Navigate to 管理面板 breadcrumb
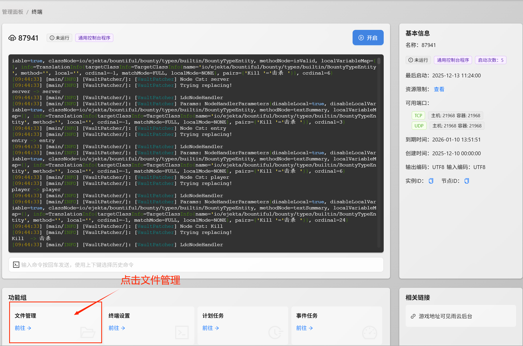 [x=13, y=12]
